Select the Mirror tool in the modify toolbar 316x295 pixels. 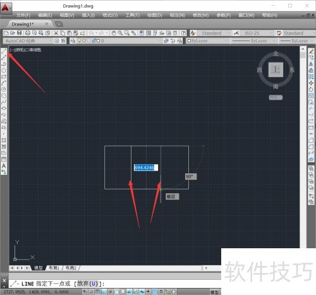311,64
